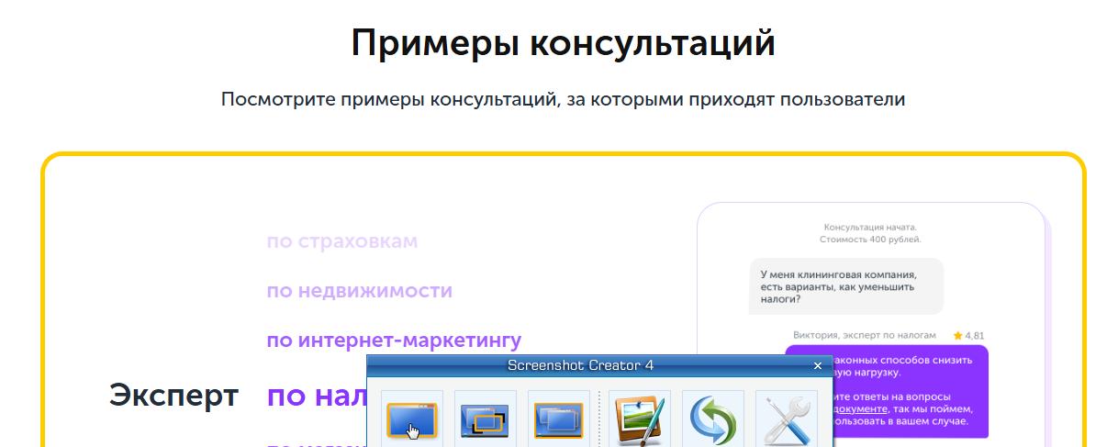Click the star rating 4,81

(x=968, y=336)
